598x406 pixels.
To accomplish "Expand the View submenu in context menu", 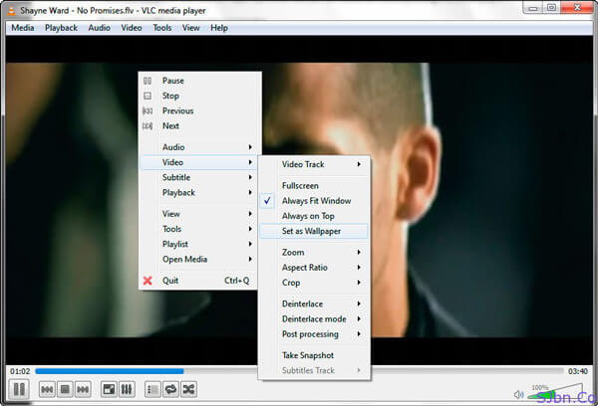I will pyautogui.click(x=200, y=214).
